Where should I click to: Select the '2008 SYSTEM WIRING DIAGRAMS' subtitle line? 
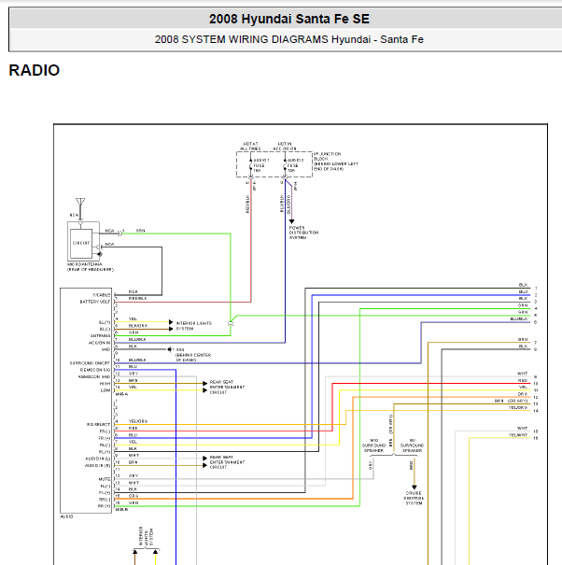288,39
